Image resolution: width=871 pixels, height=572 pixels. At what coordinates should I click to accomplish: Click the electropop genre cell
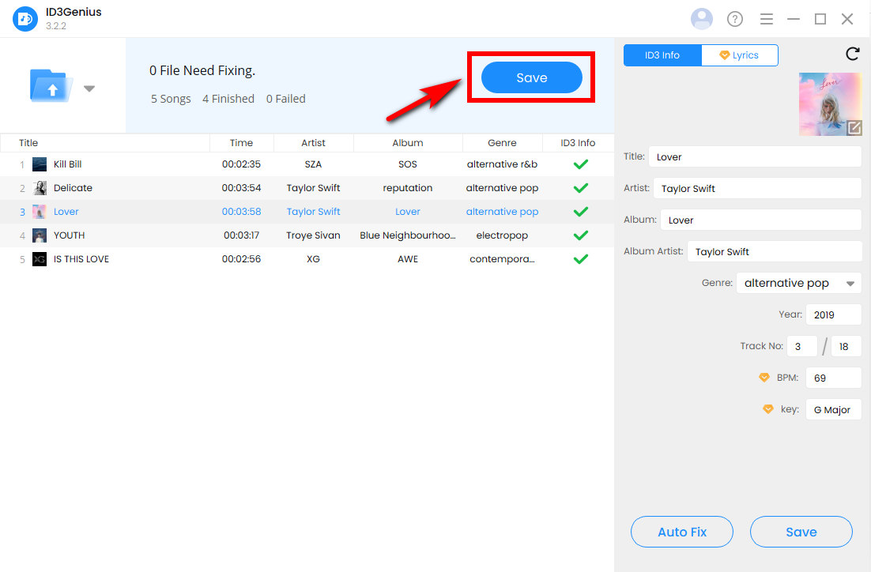pyautogui.click(x=502, y=235)
